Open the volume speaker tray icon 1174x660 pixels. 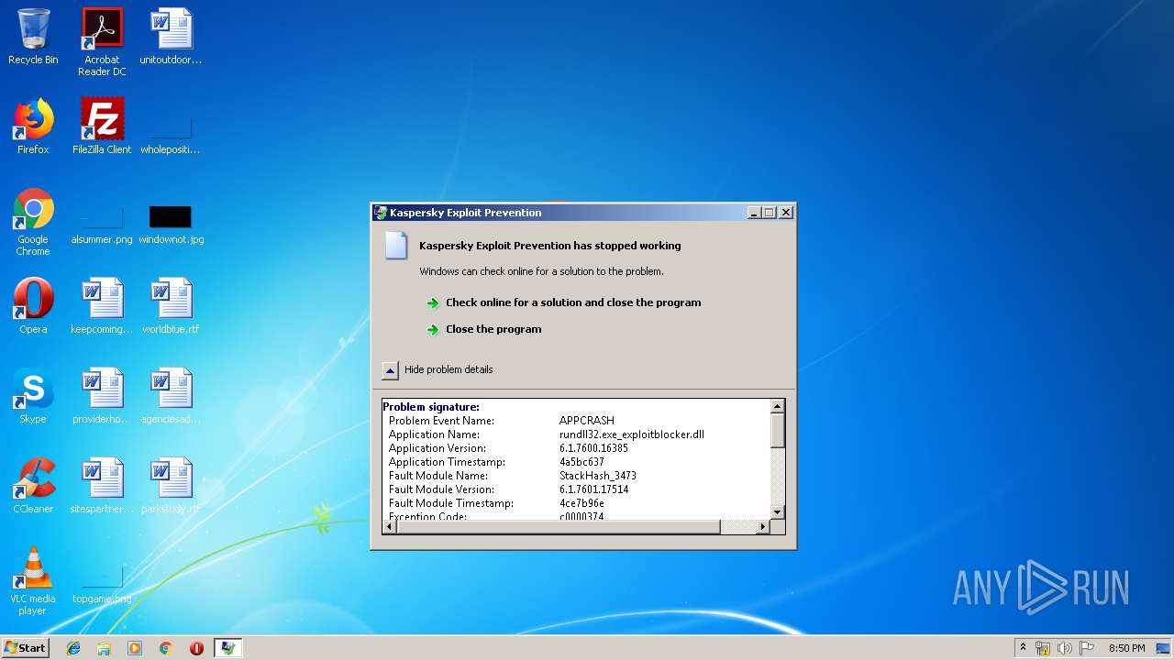[1064, 648]
